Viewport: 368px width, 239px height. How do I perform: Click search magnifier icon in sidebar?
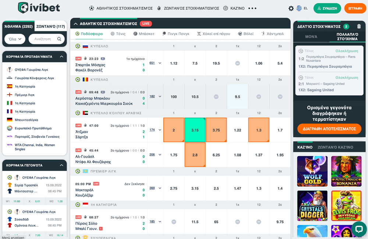tap(59, 39)
